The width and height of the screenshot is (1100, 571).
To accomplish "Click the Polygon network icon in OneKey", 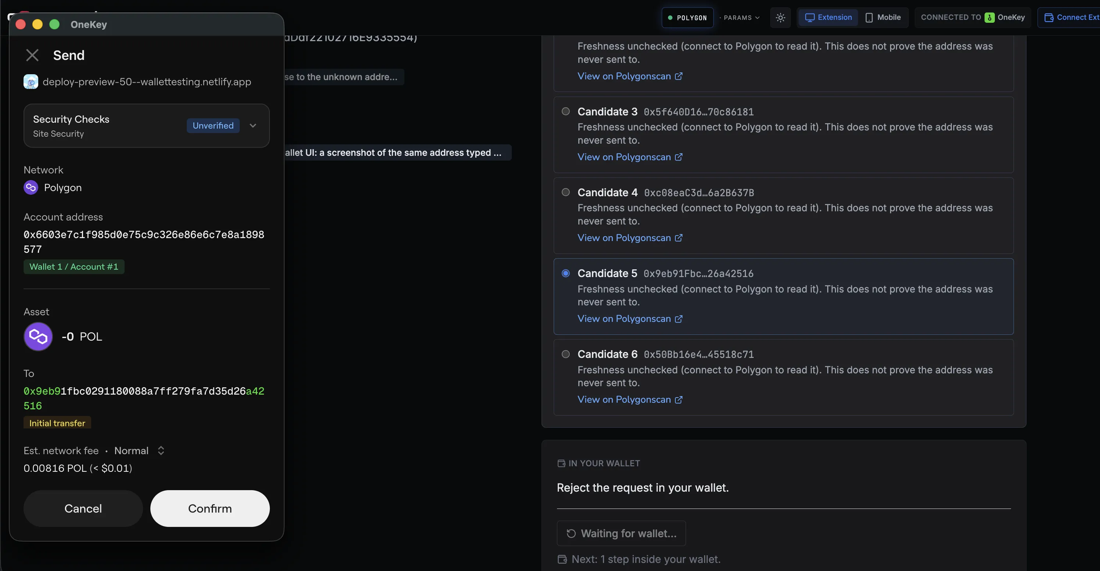I will pos(31,187).
